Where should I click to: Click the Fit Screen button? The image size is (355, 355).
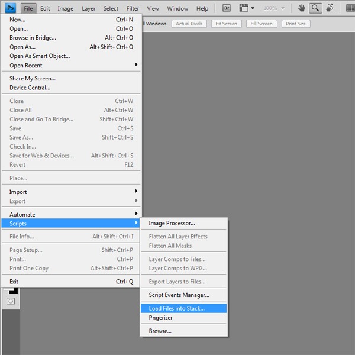click(227, 24)
